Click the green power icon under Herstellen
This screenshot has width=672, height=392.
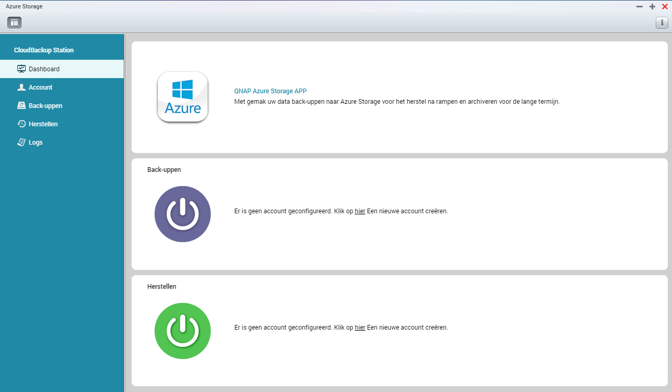(x=182, y=331)
